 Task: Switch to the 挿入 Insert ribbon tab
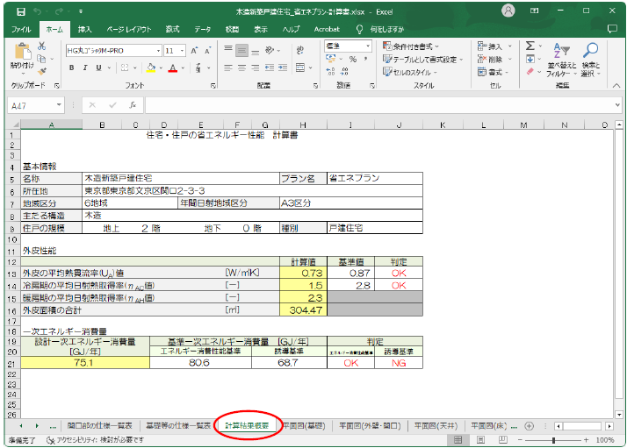tap(84, 29)
